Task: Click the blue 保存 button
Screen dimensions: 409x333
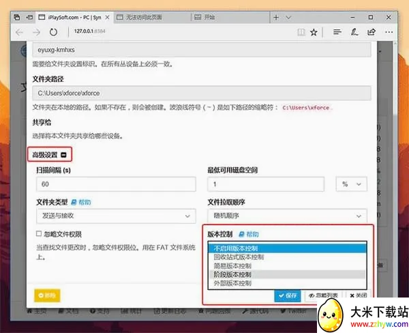Action: tap(288, 295)
